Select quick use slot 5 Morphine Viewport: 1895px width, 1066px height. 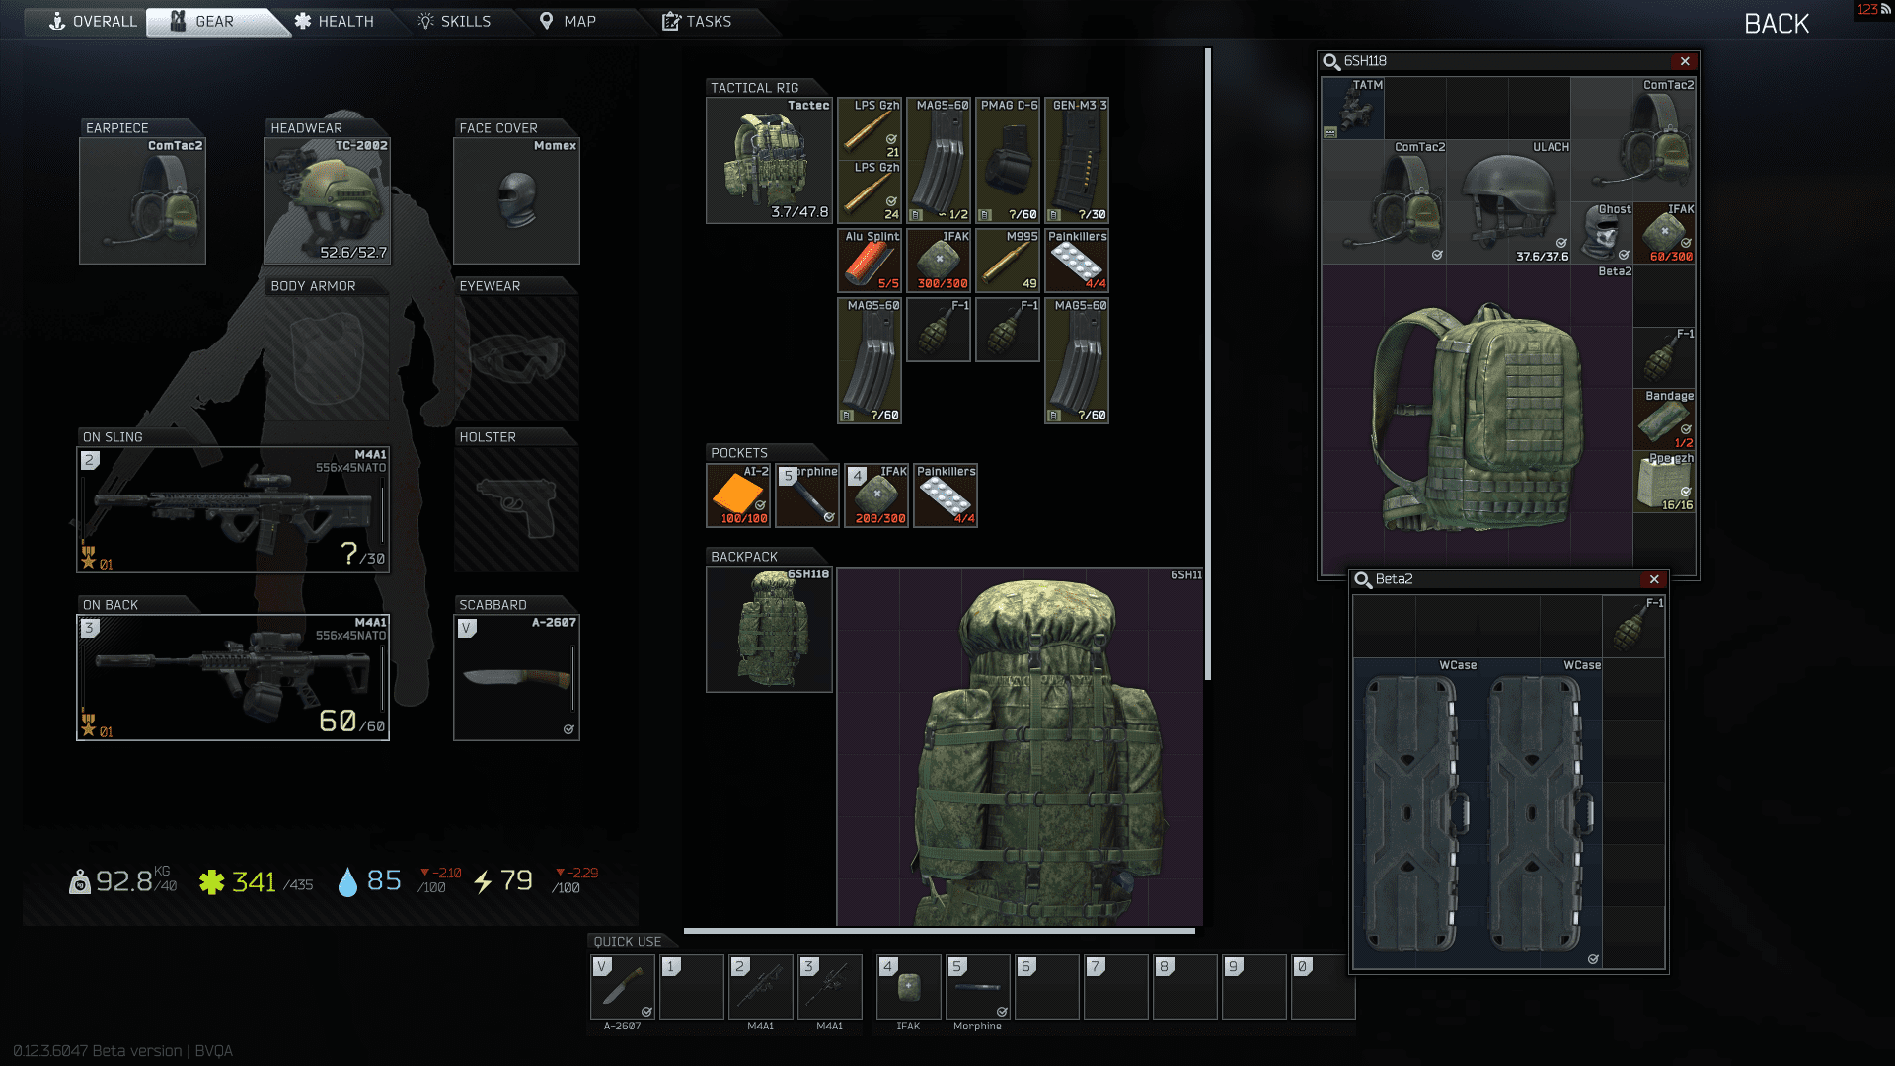(x=977, y=986)
